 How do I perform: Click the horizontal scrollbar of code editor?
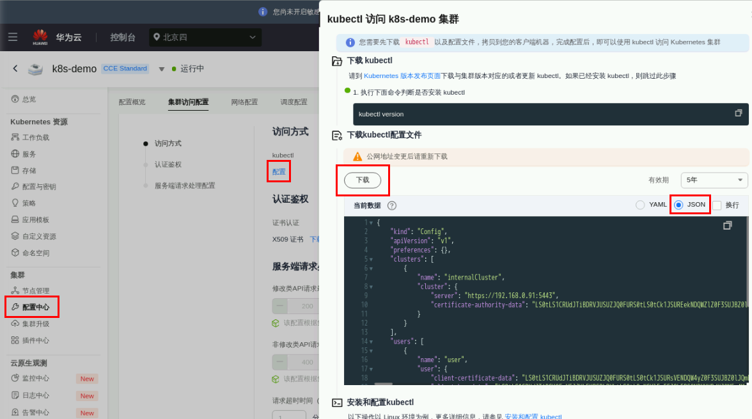pyautogui.click(x=383, y=383)
